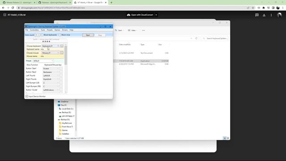Image resolution: width=286 pixels, height=161 pixels.
Task: Sort by the Type column header
Action: click(x=143, y=45)
